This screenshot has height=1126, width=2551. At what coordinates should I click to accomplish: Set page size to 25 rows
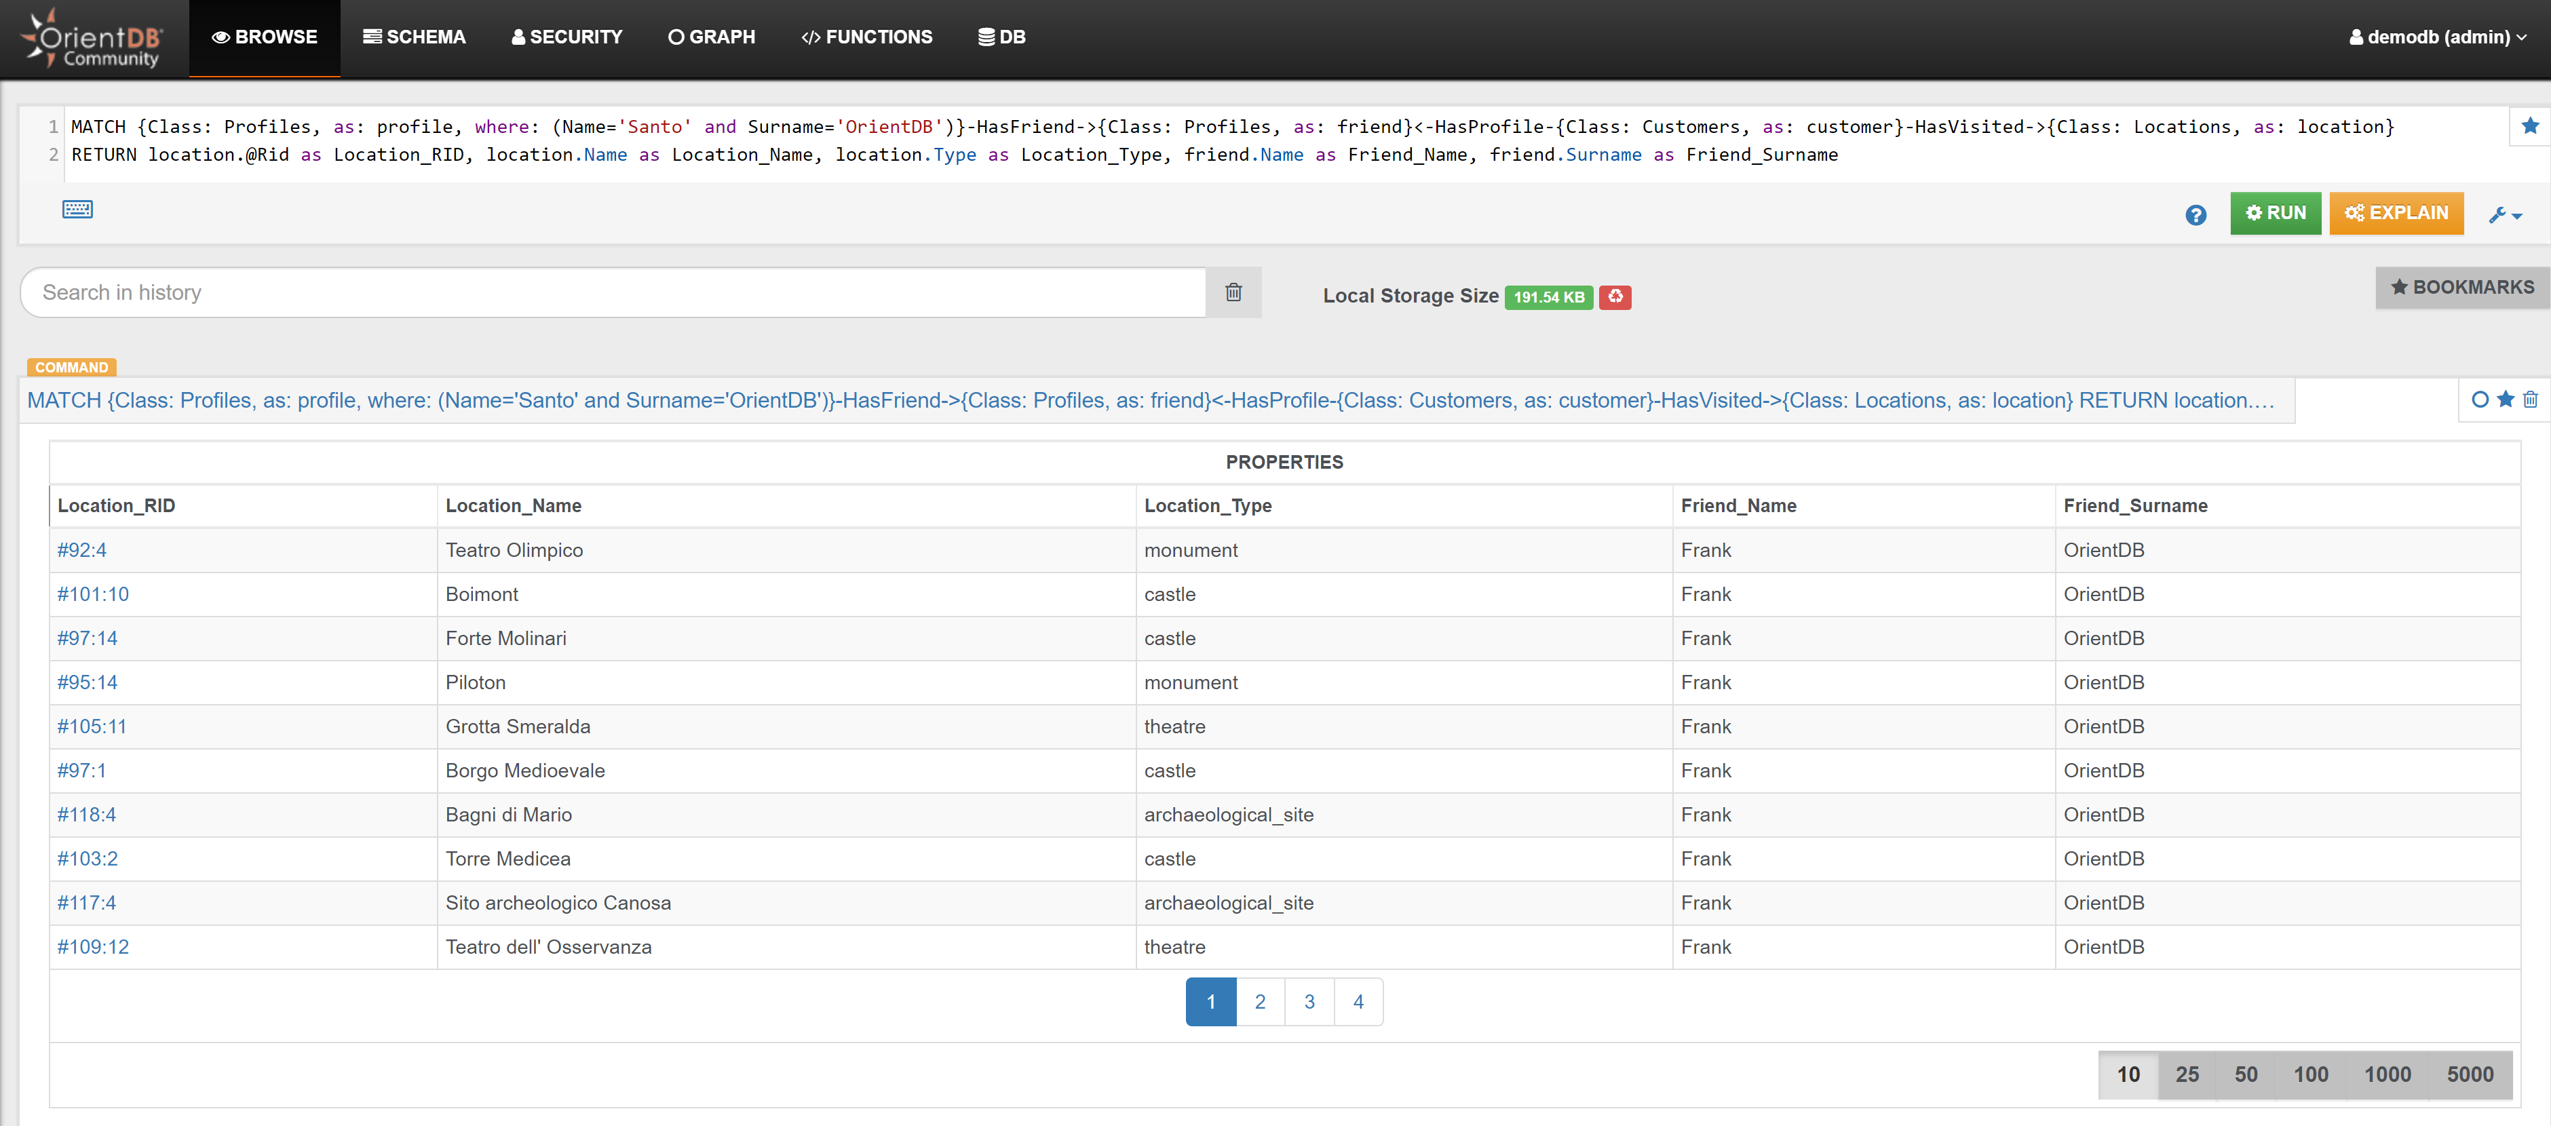2187,1074
